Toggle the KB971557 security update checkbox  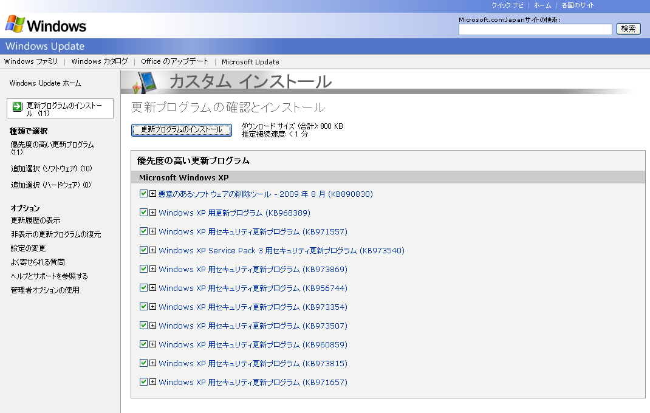pyautogui.click(x=143, y=231)
